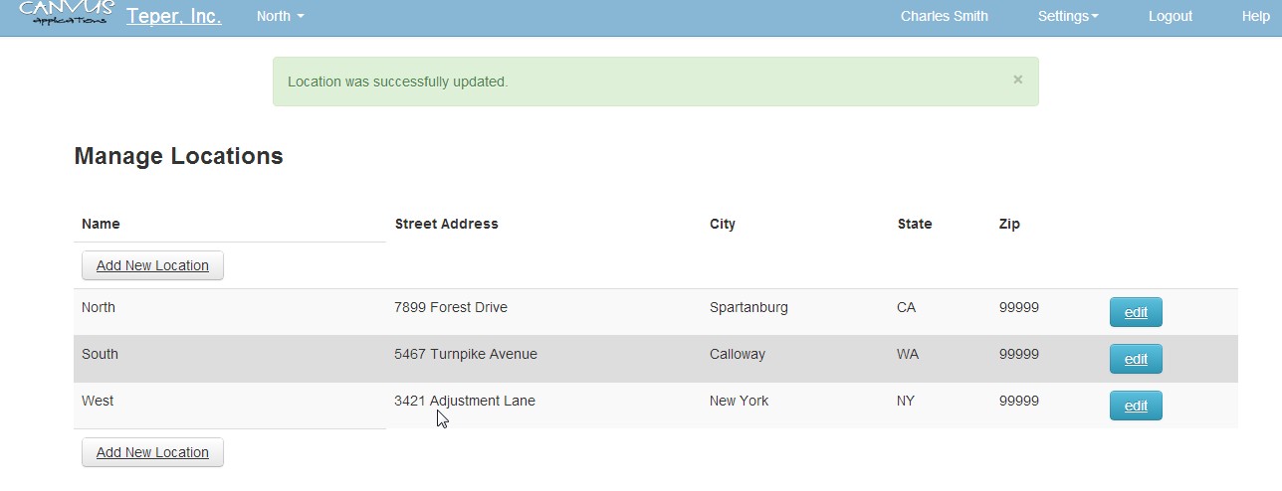Image resolution: width=1282 pixels, height=491 pixels.
Task: Edit the West location
Action: [x=1136, y=406]
